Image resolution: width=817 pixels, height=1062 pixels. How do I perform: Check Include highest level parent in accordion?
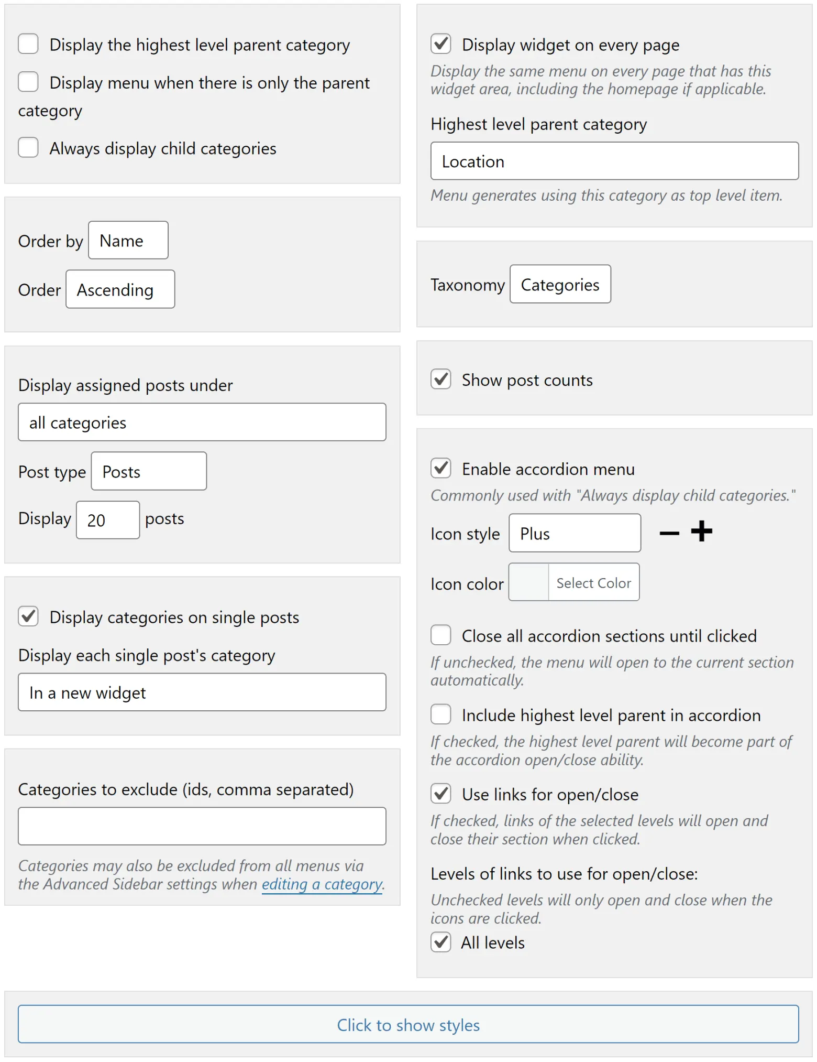click(440, 714)
